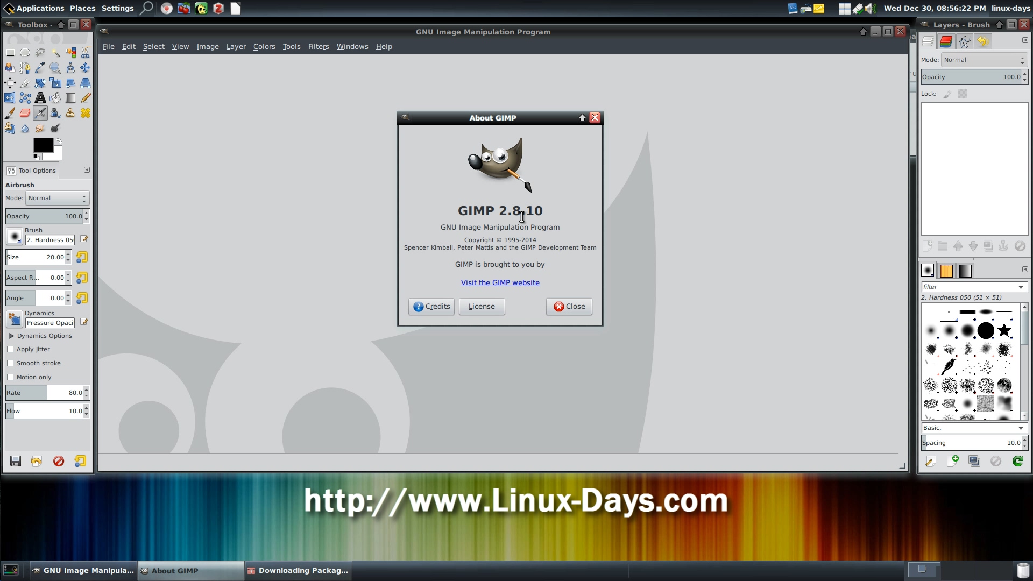Click the white background color swatch
Viewport: 1033px width, 581px height.
(56, 154)
